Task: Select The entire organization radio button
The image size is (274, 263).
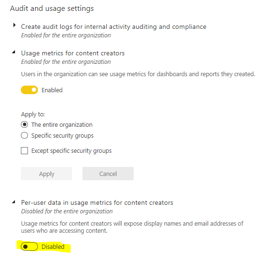Action: tap(25, 124)
